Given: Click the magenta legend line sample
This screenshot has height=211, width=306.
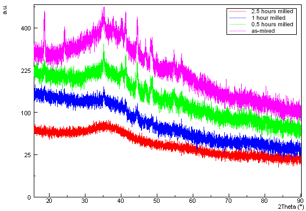Looking at the screenshot, I should point(238,31).
